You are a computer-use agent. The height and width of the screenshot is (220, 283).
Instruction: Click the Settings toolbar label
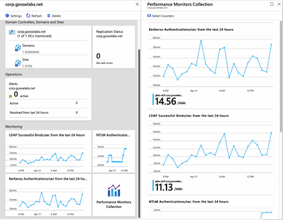tap(16, 16)
